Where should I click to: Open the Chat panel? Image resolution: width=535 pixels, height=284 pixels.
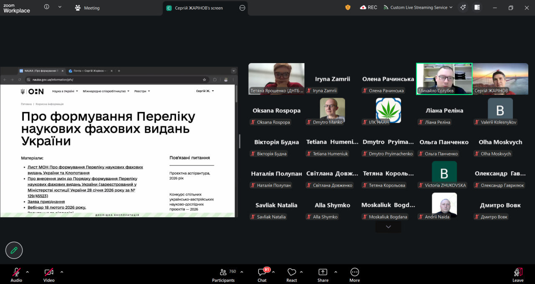coord(262,274)
